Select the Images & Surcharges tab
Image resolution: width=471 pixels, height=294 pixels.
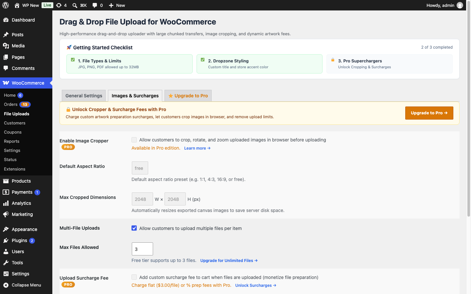pyautogui.click(x=135, y=96)
